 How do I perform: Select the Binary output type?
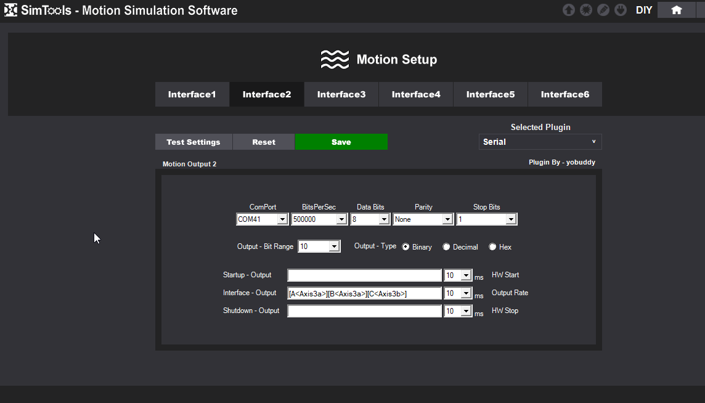pos(405,246)
